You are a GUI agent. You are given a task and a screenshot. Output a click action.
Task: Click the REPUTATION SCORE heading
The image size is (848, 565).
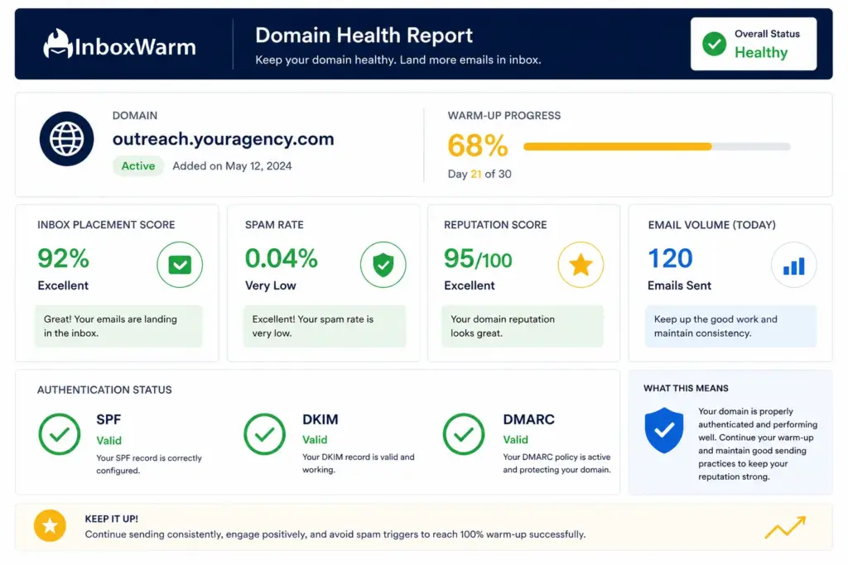tap(495, 225)
